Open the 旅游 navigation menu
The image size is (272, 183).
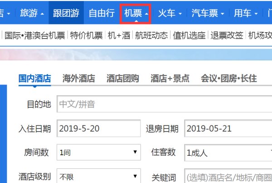(32, 13)
